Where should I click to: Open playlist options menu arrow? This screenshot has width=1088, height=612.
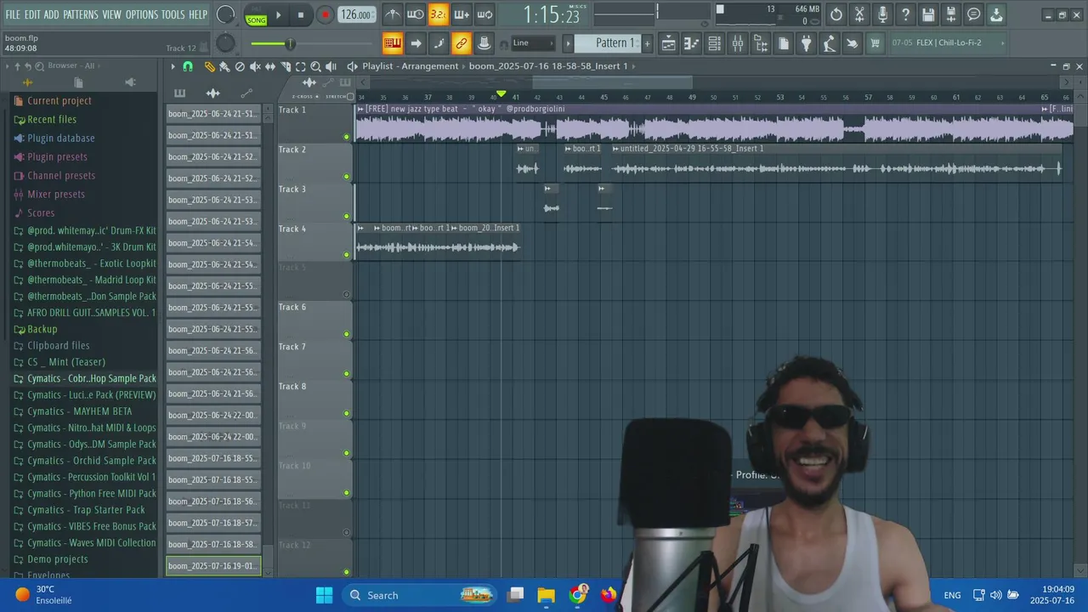173,66
